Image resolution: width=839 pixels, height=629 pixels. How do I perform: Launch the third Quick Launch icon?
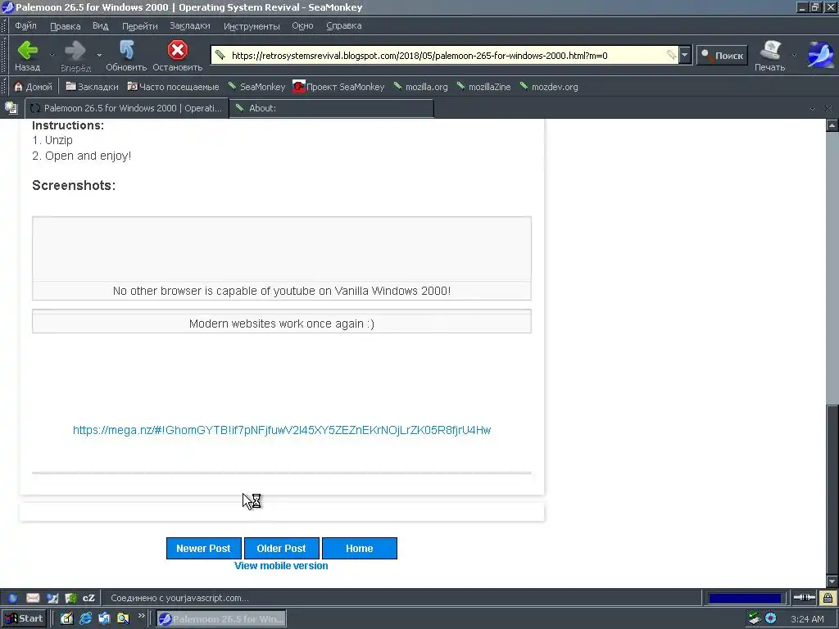104,619
